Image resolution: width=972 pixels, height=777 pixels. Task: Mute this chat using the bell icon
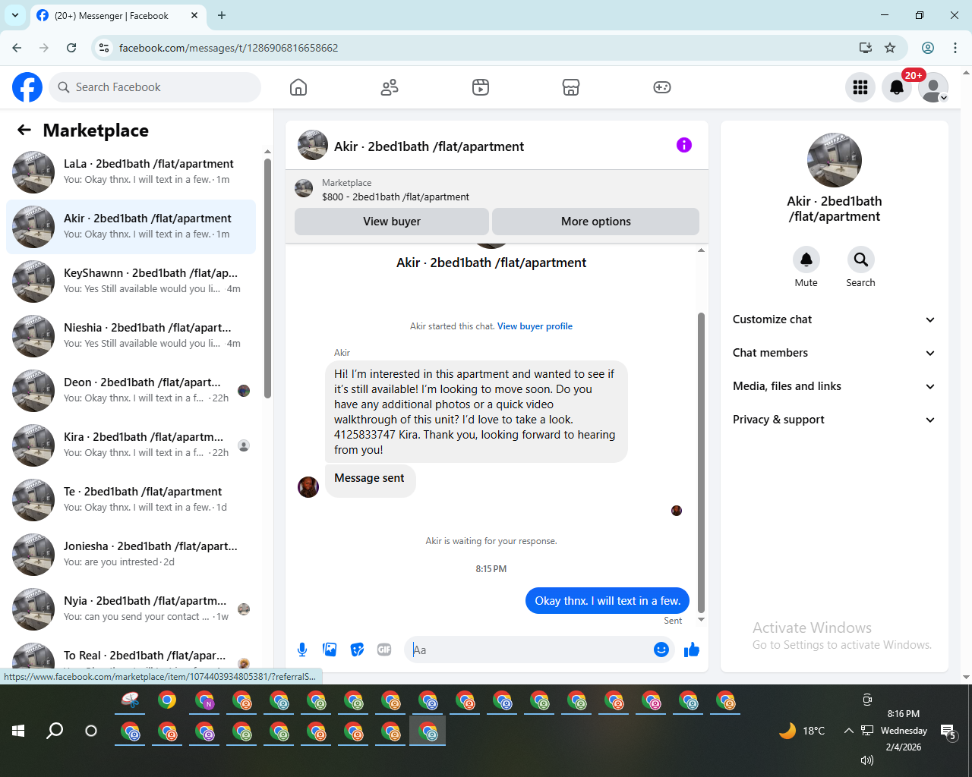pyautogui.click(x=806, y=260)
